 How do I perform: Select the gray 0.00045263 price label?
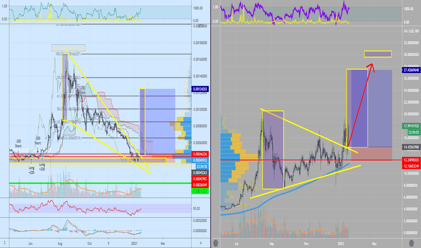(200, 173)
